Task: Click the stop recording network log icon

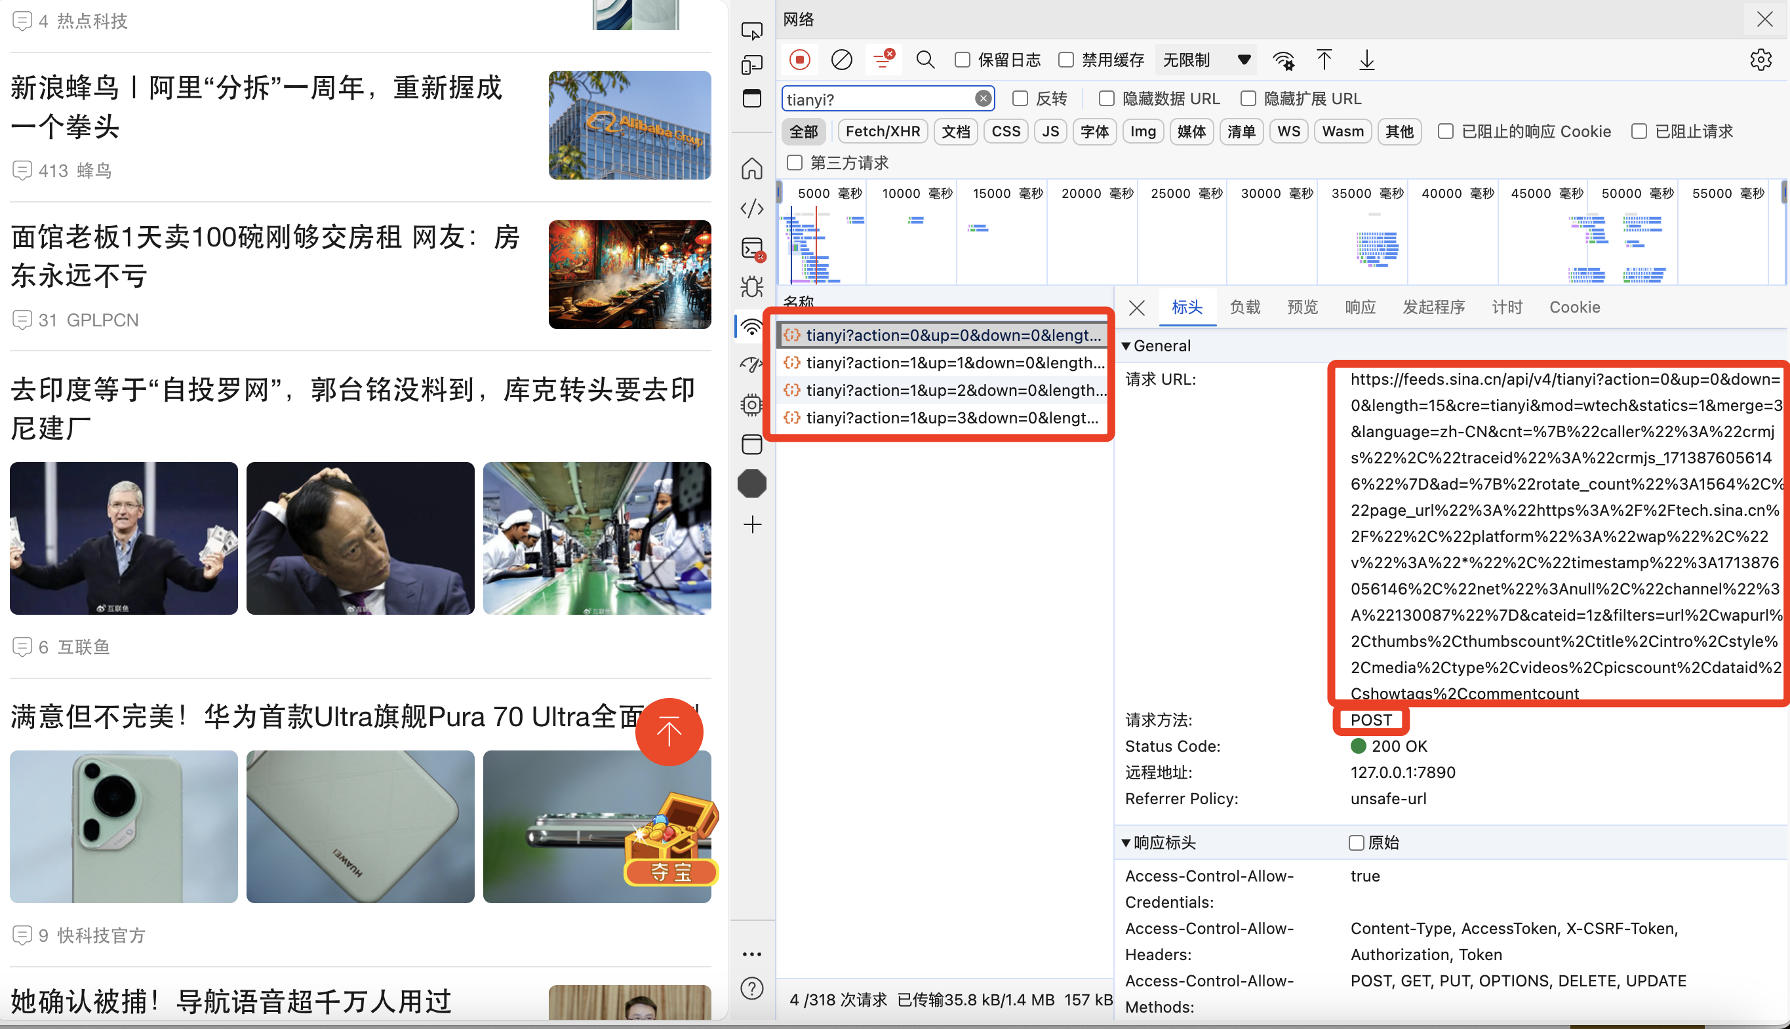Action: (x=799, y=60)
